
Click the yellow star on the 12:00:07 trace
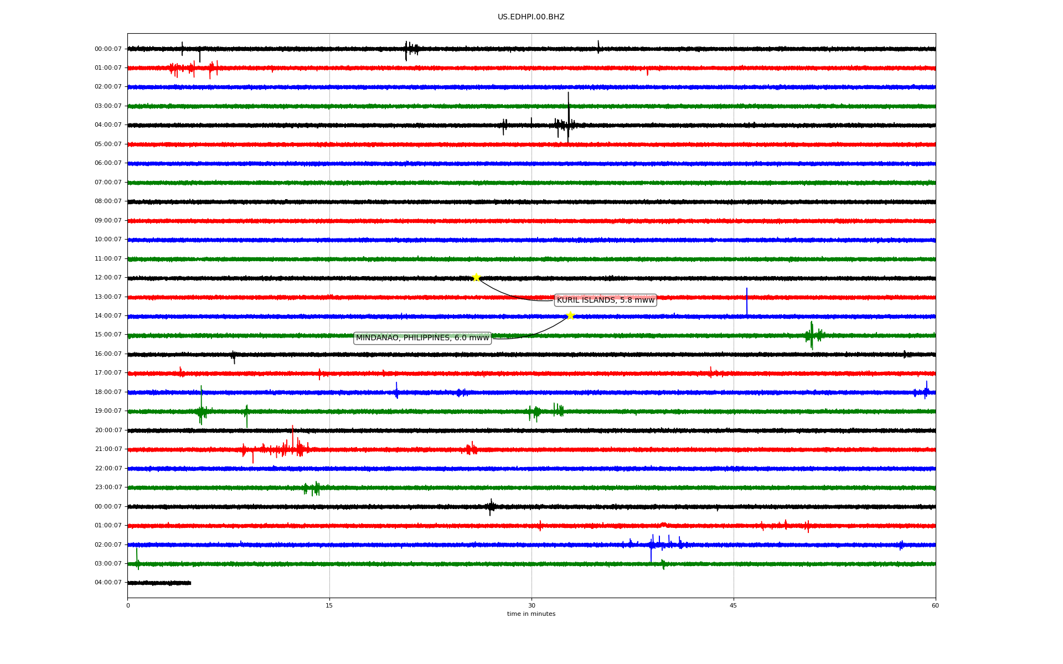click(476, 277)
